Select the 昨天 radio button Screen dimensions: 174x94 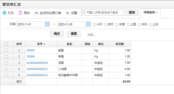[x=106, y=25]
